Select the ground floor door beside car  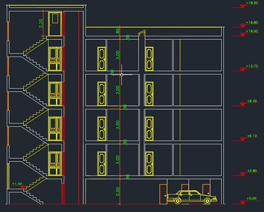tap(163, 194)
